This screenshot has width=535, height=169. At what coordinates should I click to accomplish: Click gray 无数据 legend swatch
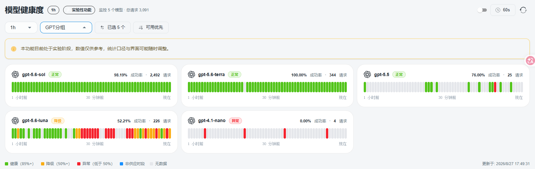(x=151, y=164)
